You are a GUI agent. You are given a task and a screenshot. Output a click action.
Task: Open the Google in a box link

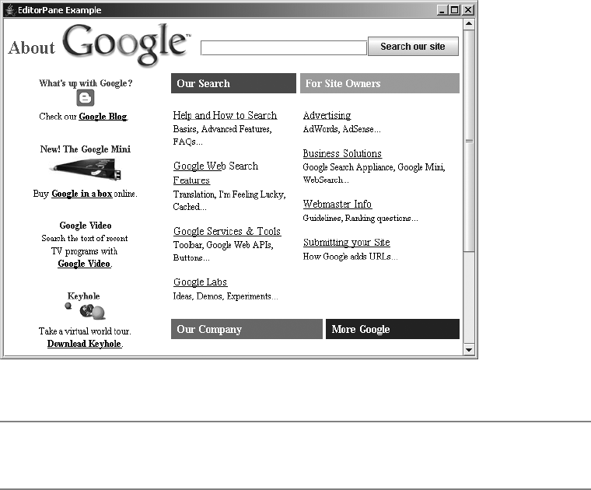pyautogui.click(x=82, y=194)
